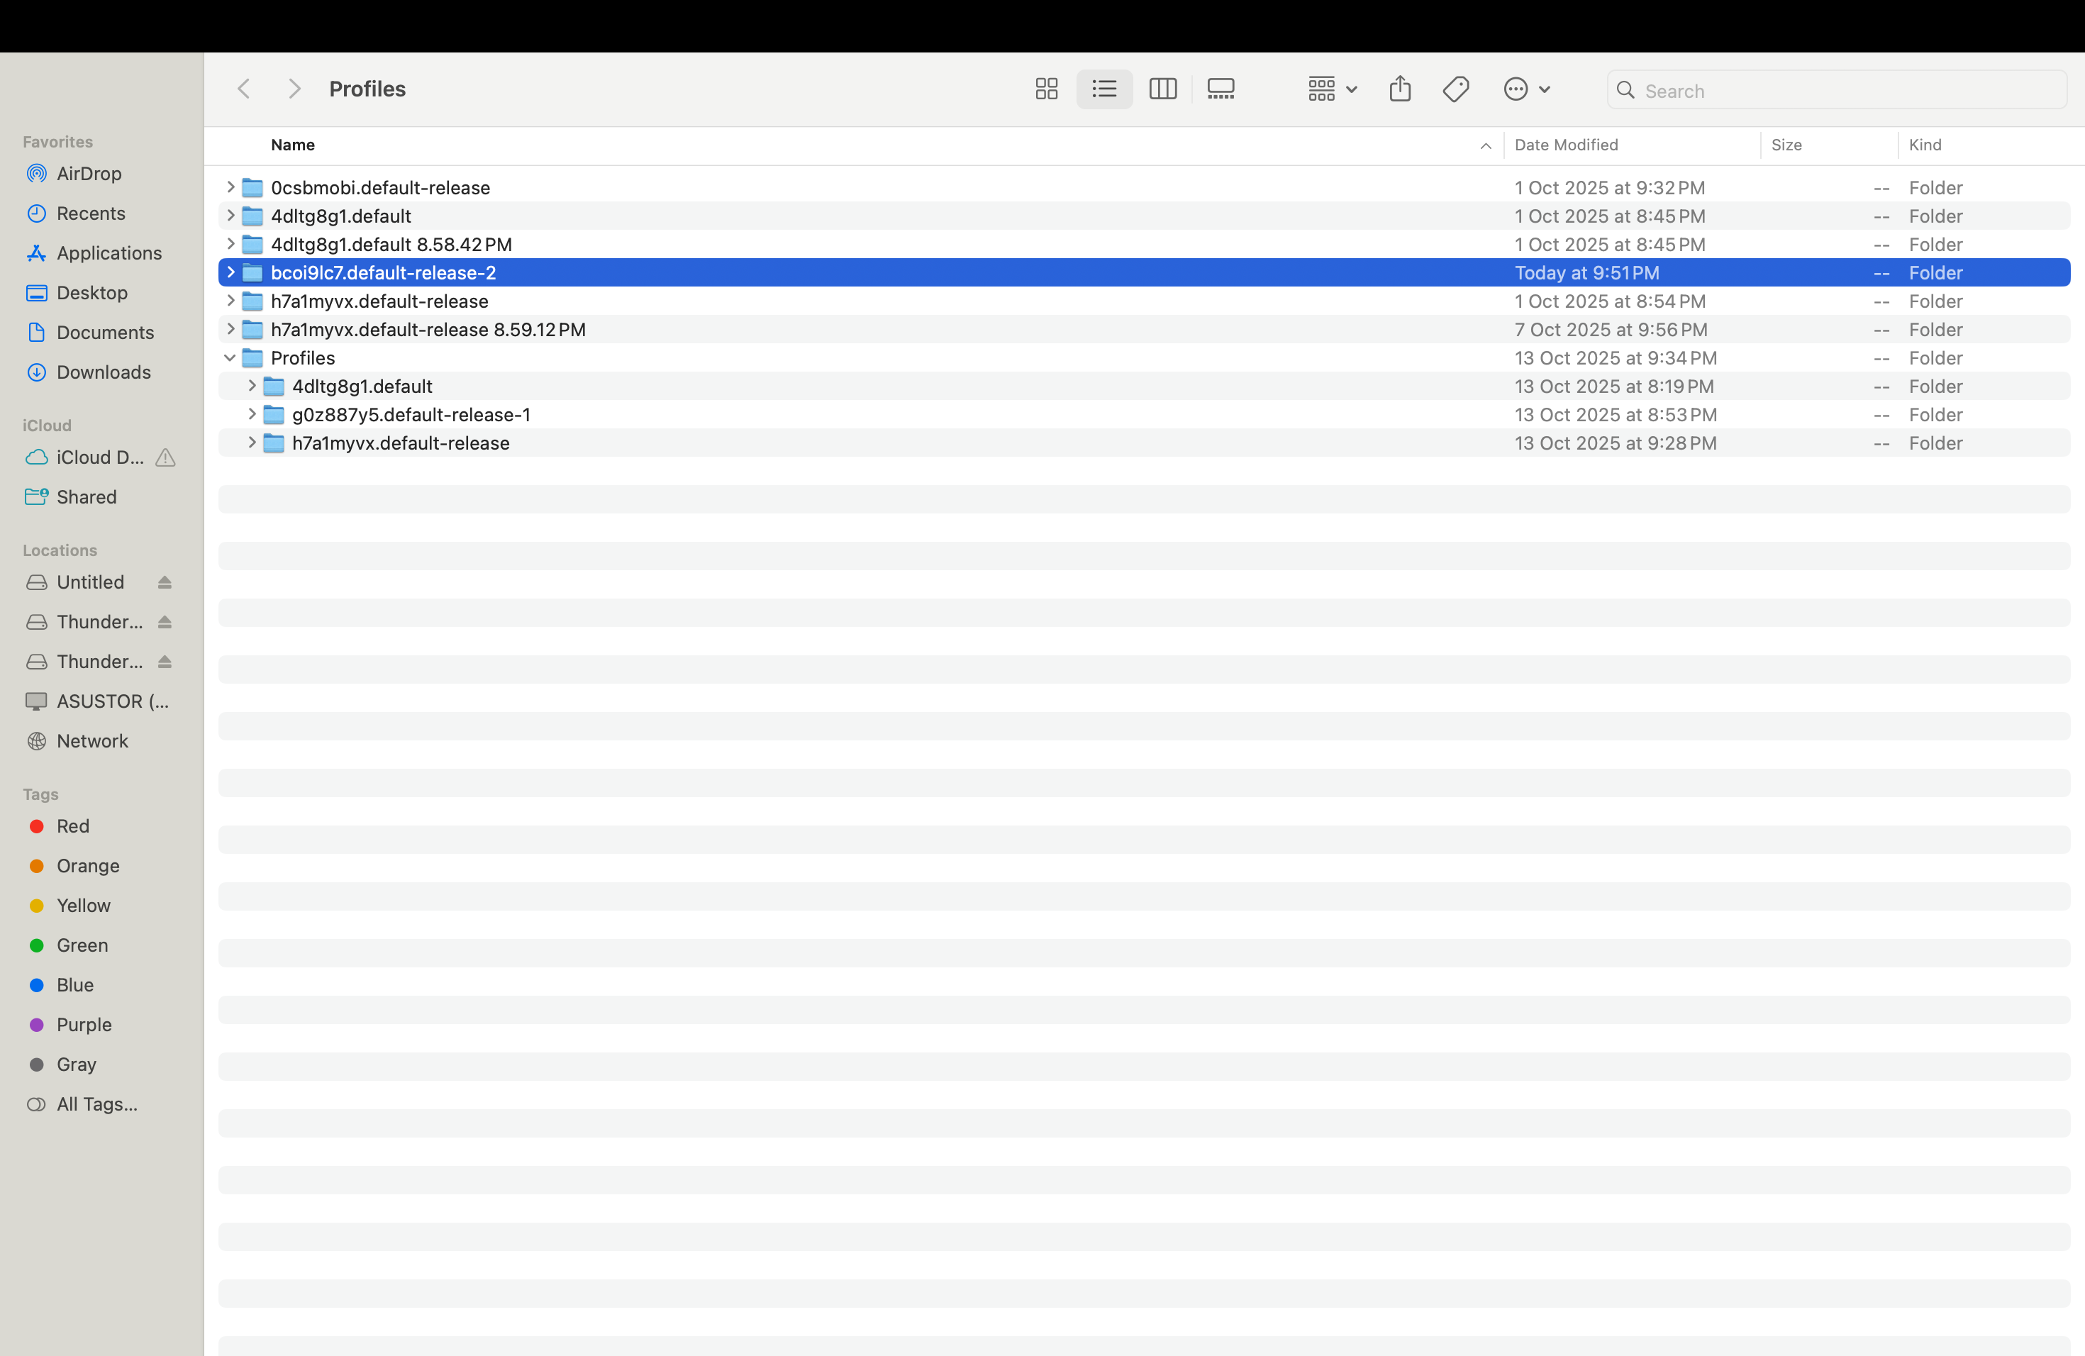Open Downloads in the sidebar
Screen dimensions: 2085x1356
104,372
